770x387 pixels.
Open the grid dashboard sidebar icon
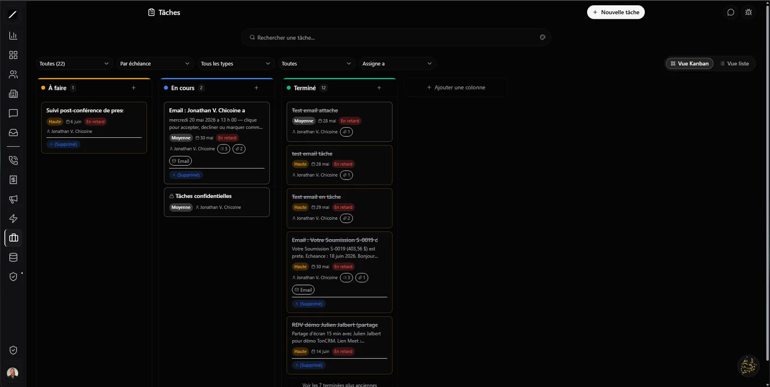[13, 55]
